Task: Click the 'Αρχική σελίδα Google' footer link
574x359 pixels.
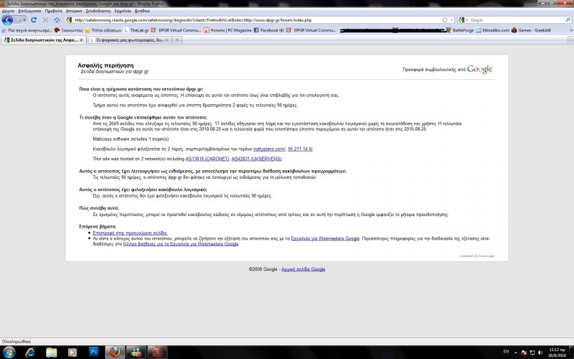Action: (x=303, y=269)
